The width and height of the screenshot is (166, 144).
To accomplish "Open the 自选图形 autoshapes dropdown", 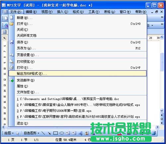I will (32, 133).
